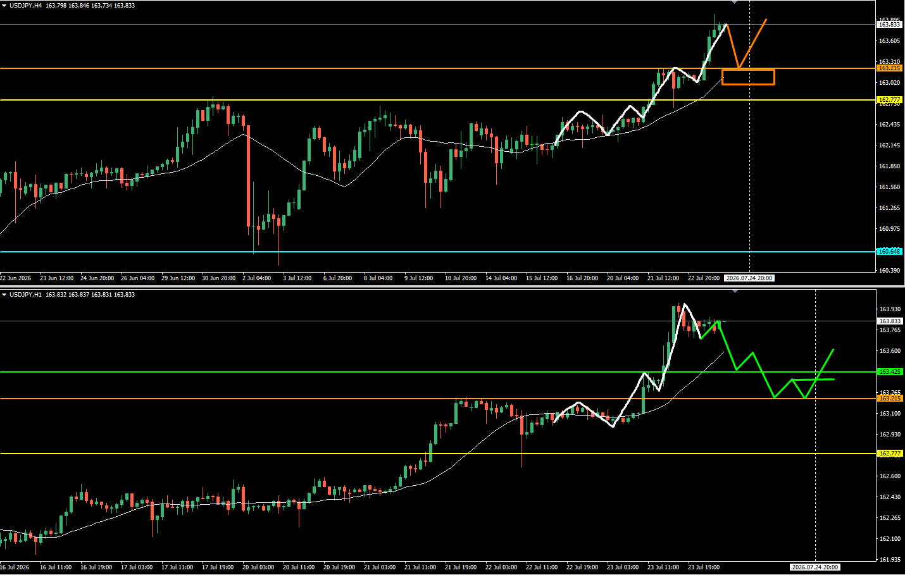Click the green 163.425 price label

(889, 372)
